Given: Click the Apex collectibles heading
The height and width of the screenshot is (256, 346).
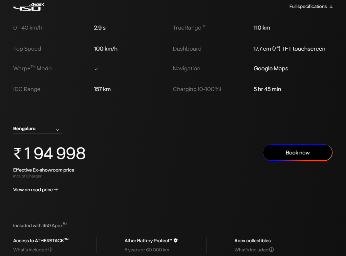Looking at the screenshot, I should [x=252, y=241].
